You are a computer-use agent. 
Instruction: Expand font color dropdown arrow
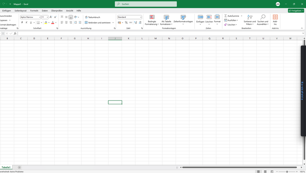click(56, 23)
